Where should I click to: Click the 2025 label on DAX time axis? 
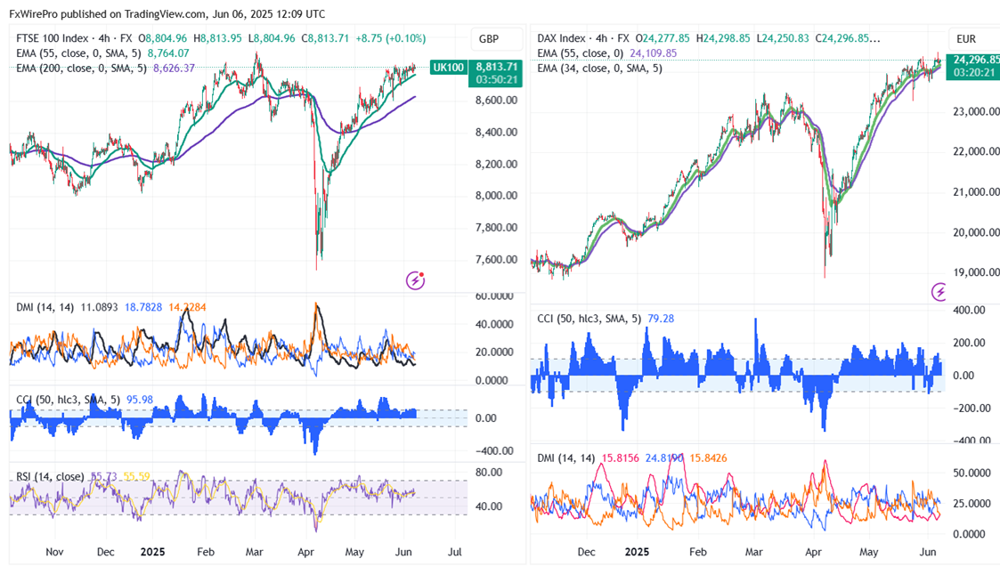(637, 552)
